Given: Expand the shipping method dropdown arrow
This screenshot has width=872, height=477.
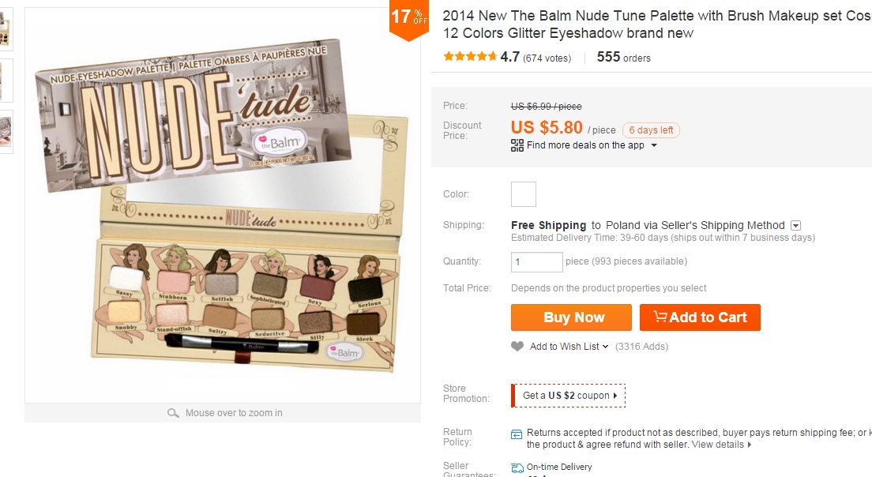Looking at the screenshot, I should [x=796, y=226].
